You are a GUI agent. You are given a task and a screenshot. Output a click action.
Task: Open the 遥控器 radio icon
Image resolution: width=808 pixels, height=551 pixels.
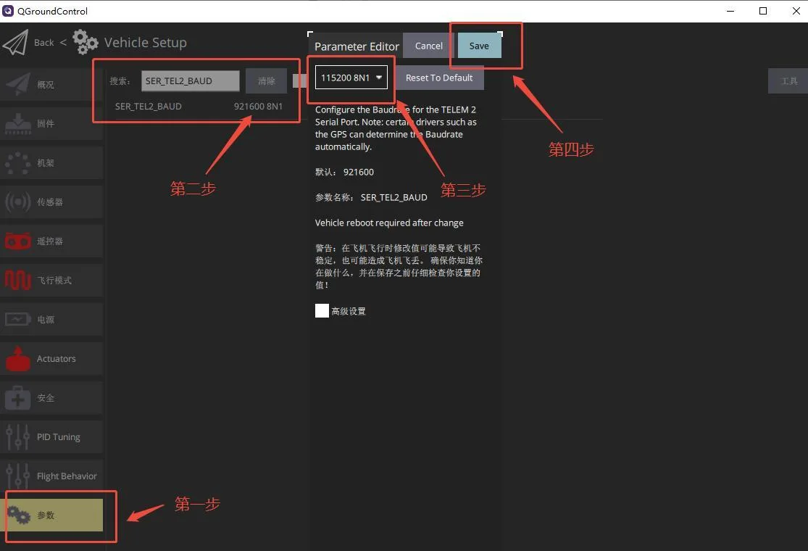click(x=18, y=241)
